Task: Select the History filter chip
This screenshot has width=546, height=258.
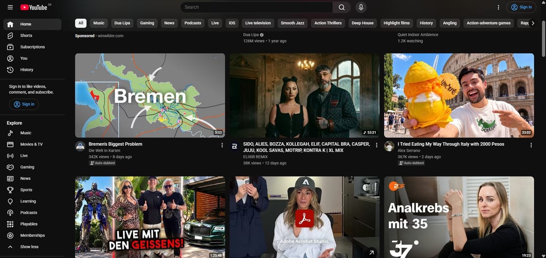Action: click(x=426, y=23)
